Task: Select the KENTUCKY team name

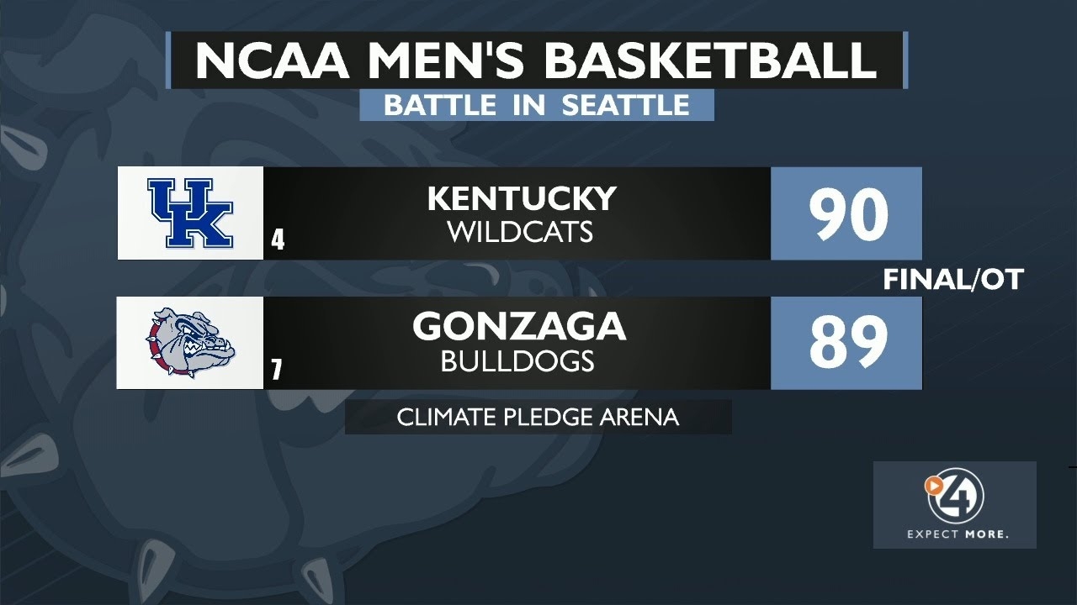Action: click(522, 199)
